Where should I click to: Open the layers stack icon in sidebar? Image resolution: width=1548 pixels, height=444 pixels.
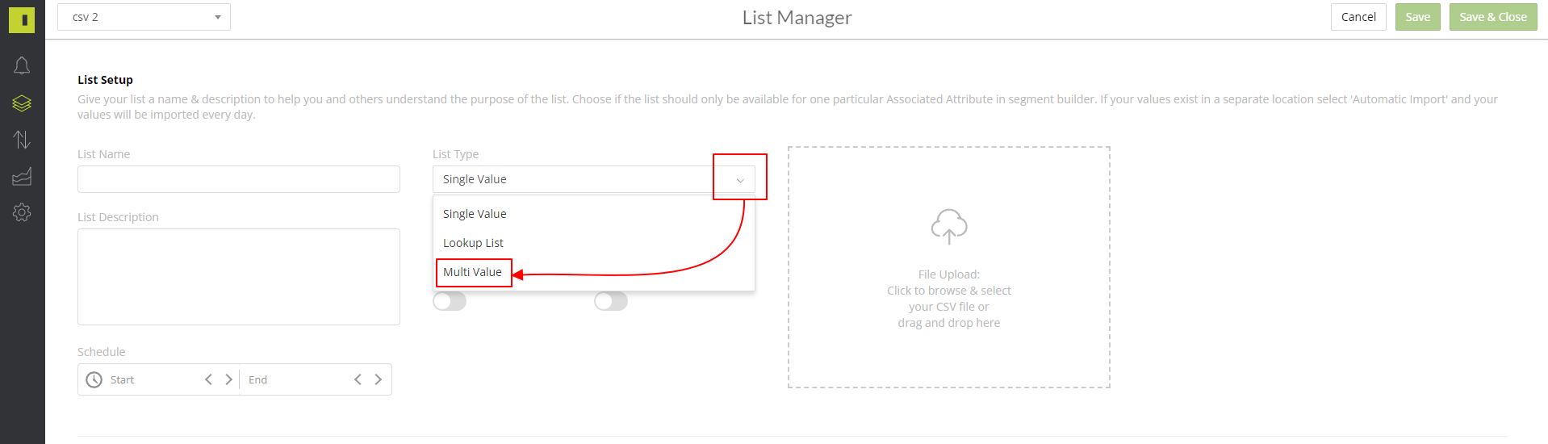[x=22, y=103]
